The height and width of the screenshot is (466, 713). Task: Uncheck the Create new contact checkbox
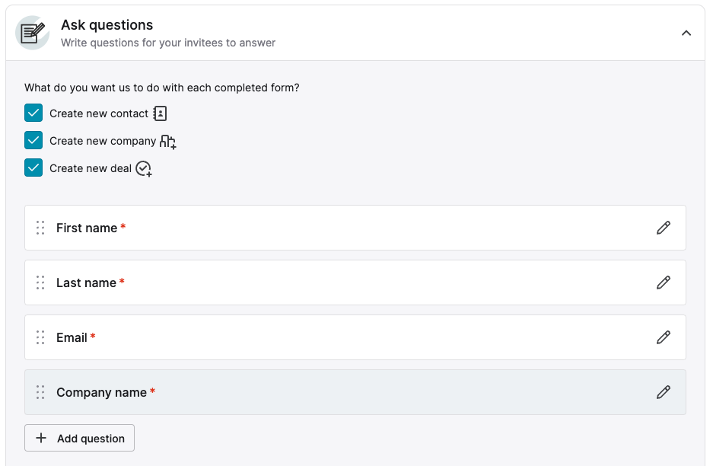point(33,113)
